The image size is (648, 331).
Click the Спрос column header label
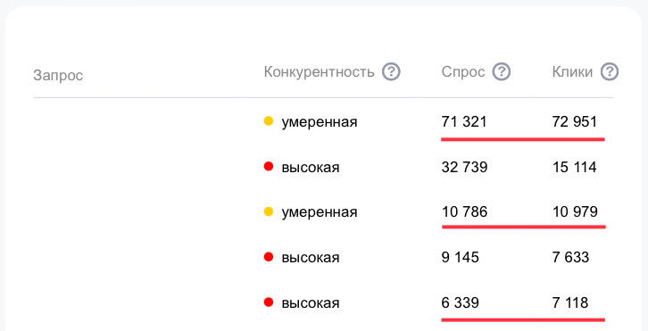pyautogui.click(x=463, y=72)
